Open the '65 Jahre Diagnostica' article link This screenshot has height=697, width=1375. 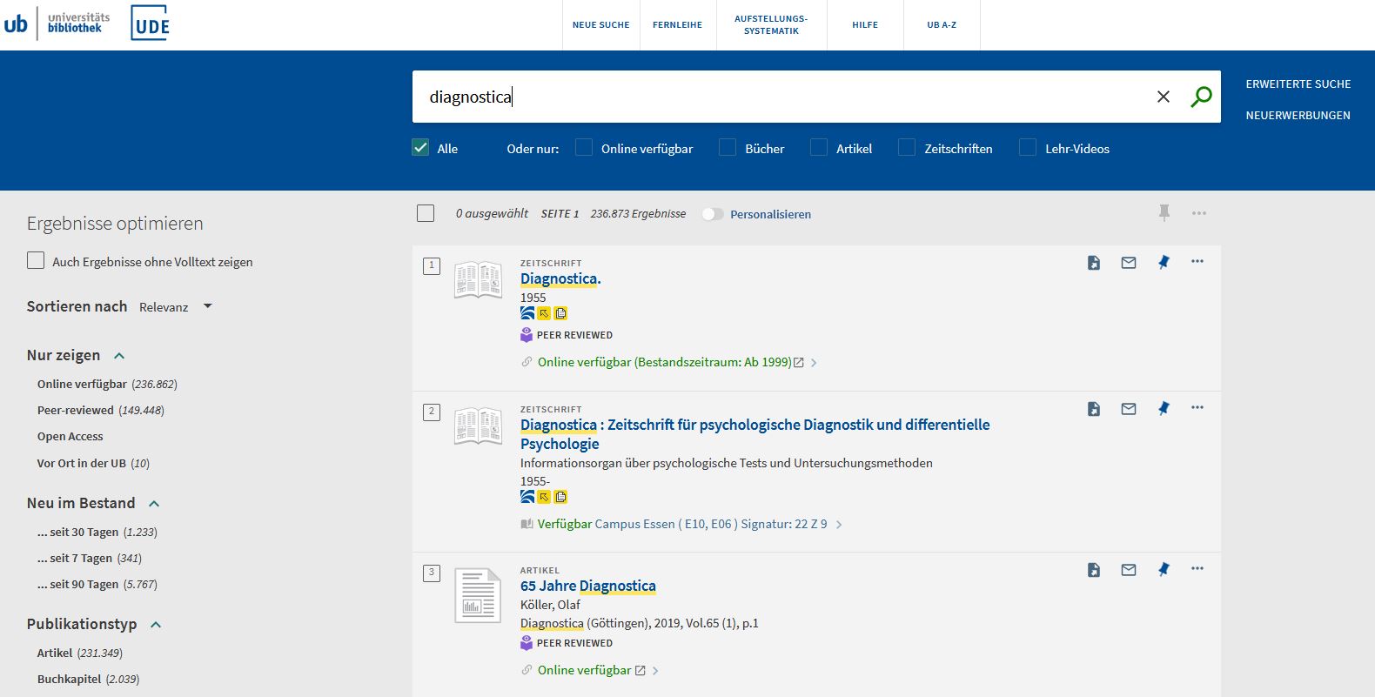(x=587, y=586)
